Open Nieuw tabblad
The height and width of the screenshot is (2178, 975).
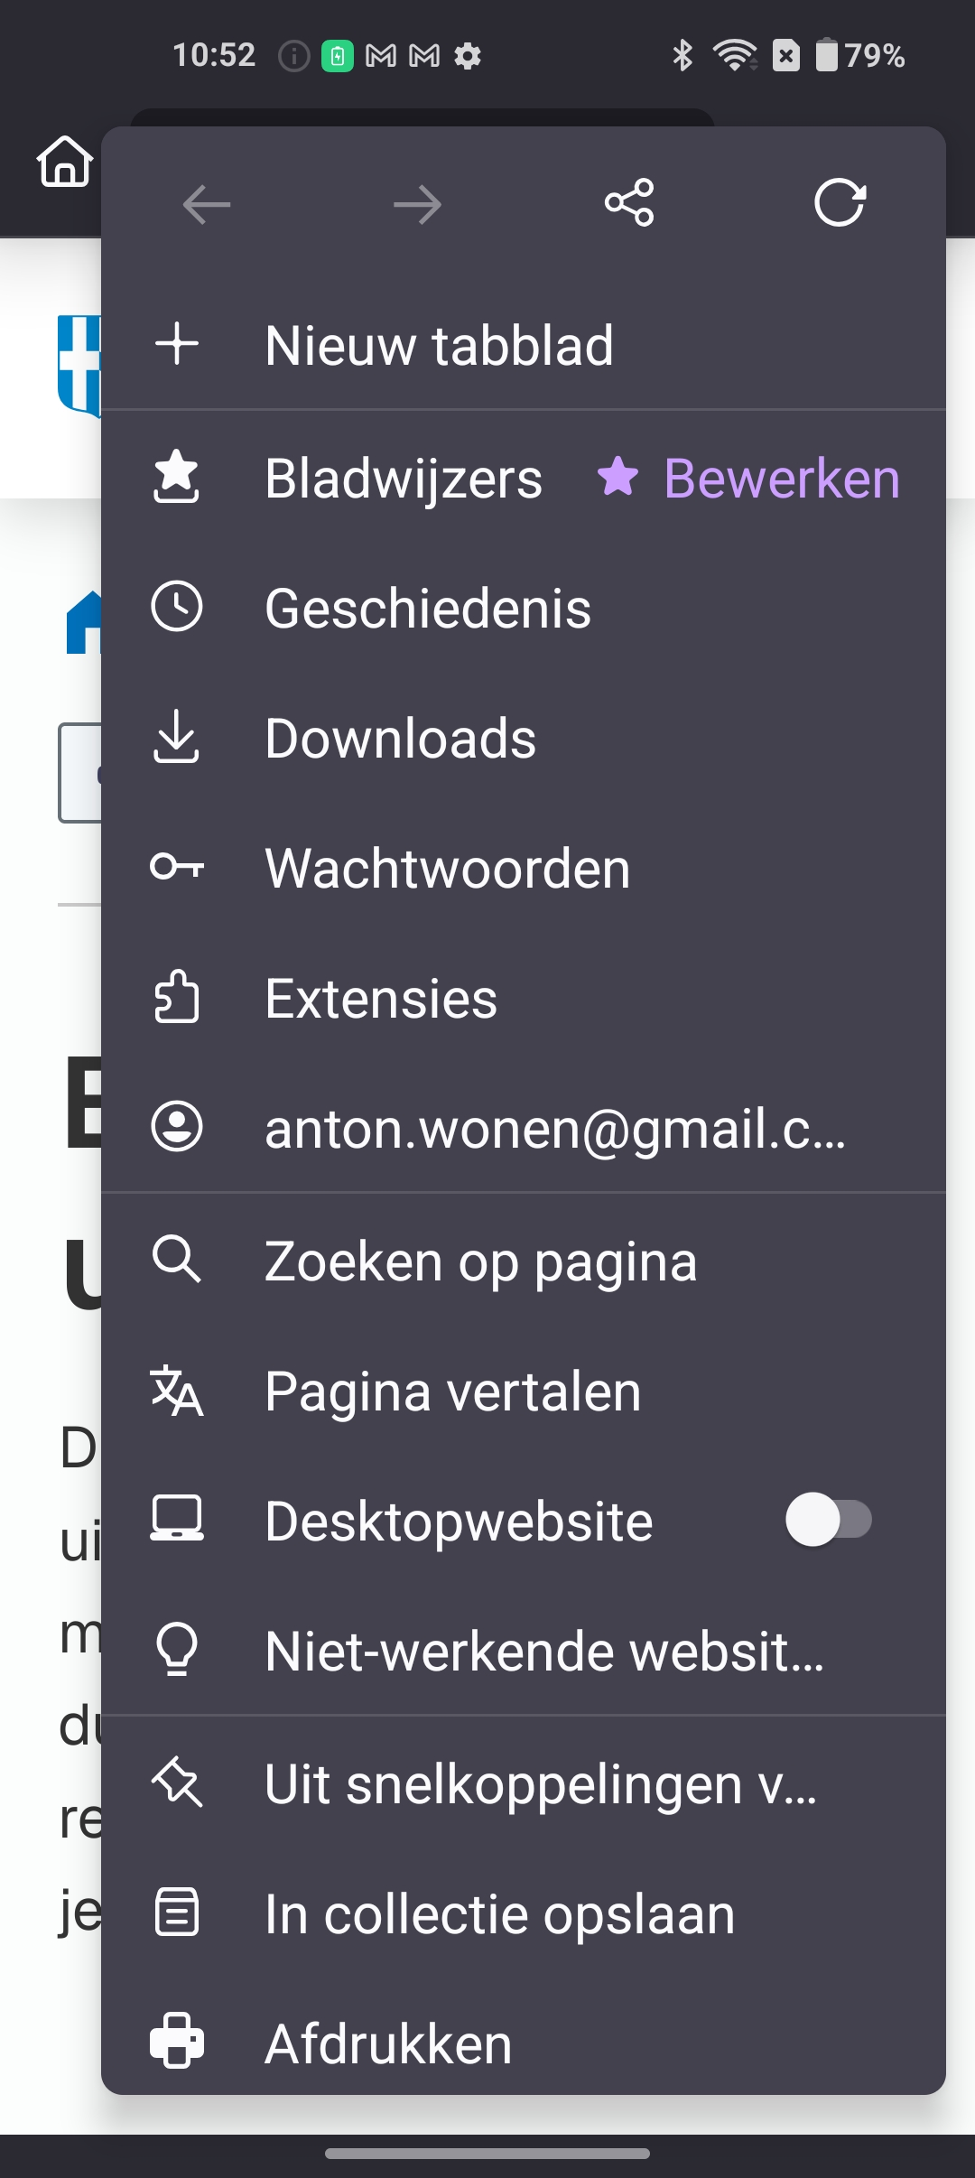click(x=439, y=346)
